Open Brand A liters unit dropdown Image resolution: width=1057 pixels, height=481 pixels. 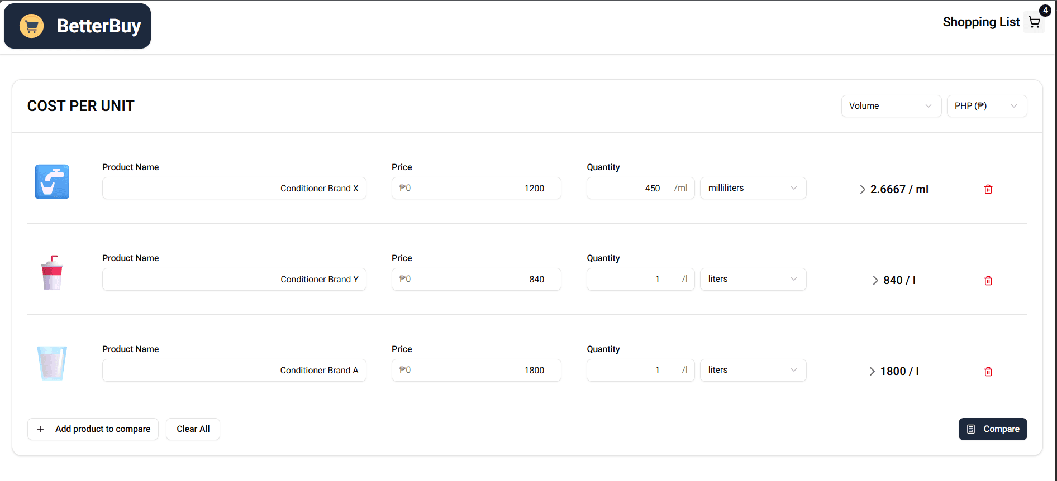click(x=753, y=370)
